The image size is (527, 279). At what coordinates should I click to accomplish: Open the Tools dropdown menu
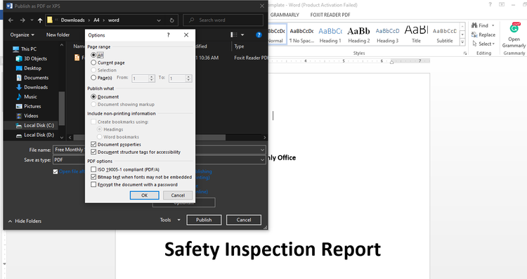(x=170, y=220)
